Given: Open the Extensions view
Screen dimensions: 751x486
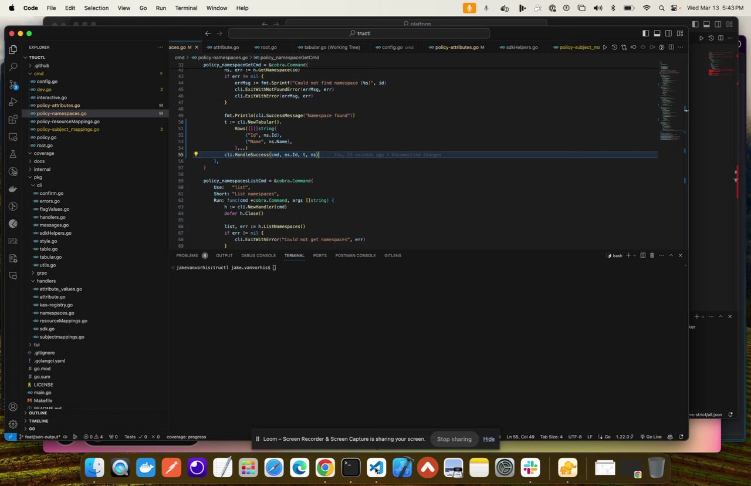Looking at the screenshot, I should coord(13,120).
